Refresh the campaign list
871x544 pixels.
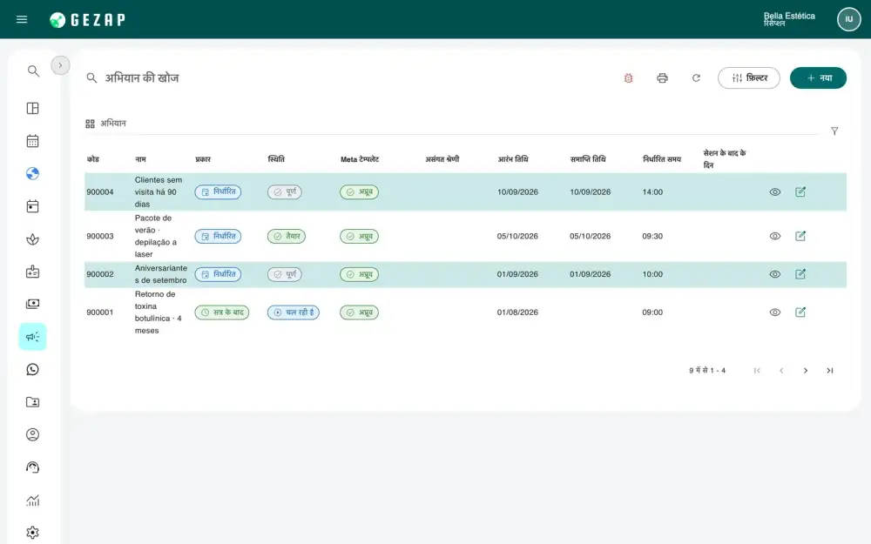(696, 78)
